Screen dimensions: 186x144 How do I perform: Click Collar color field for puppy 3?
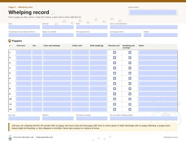tap(80, 63)
